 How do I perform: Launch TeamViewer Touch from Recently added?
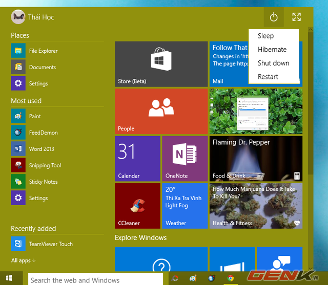click(57, 244)
